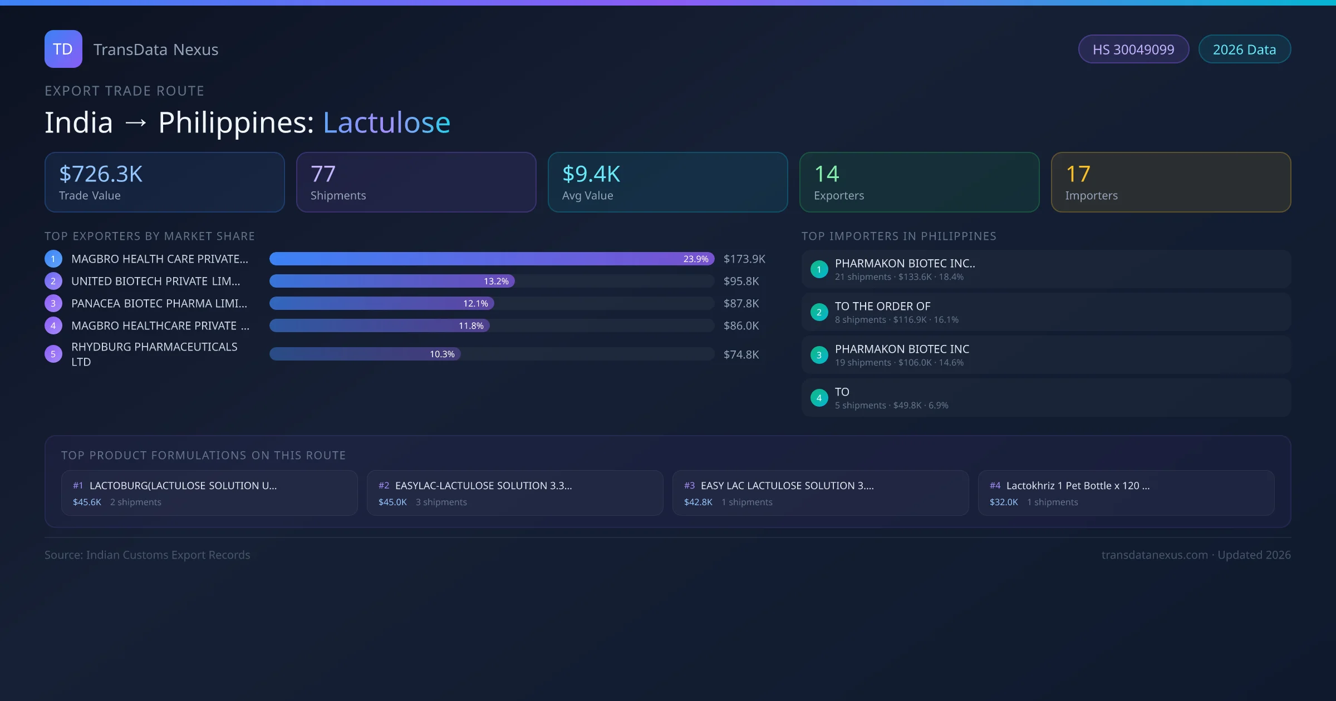Image resolution: width=1336 pixels, height=701 pixels.
Task: Open #1 LACTOBURG formulation card
Action: 209,493
